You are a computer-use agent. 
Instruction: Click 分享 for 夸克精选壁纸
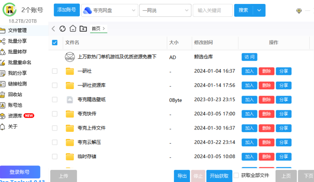click(x=283, y=100)
